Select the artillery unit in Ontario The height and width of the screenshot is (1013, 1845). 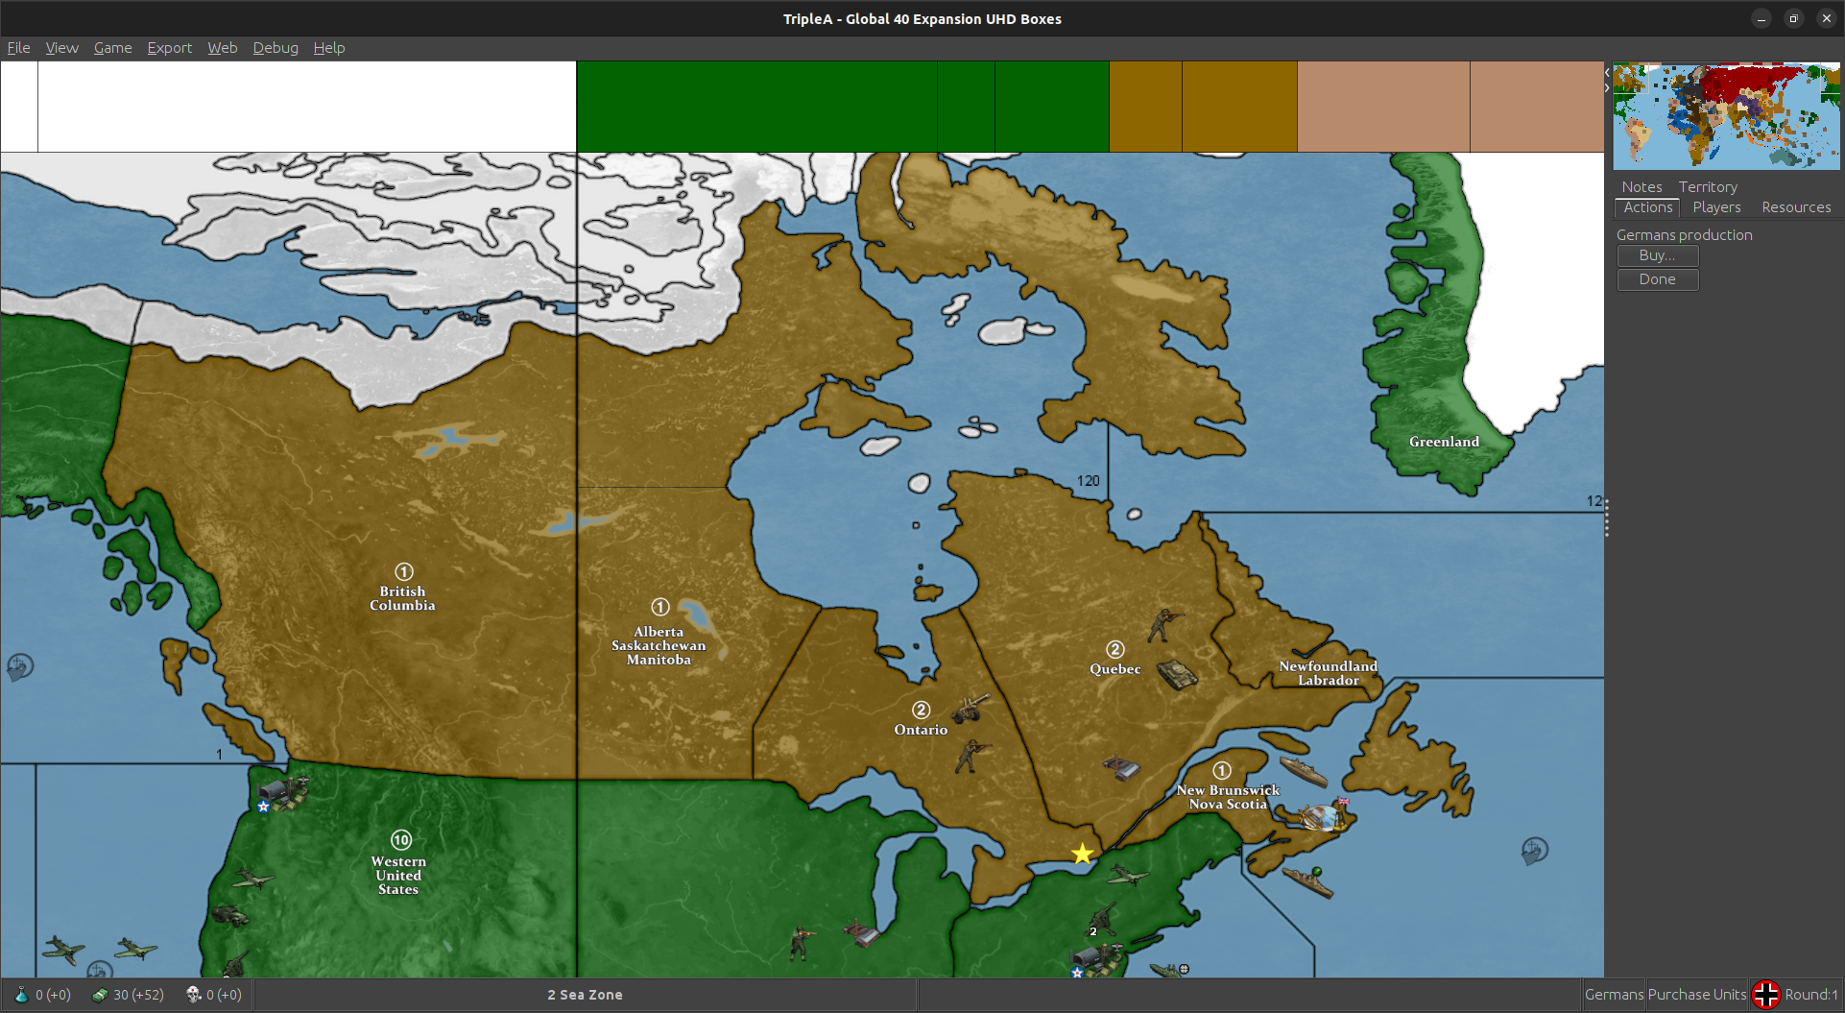click(970, 709)
